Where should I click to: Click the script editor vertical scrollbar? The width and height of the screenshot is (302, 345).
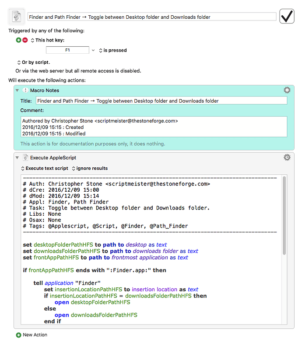284,216
